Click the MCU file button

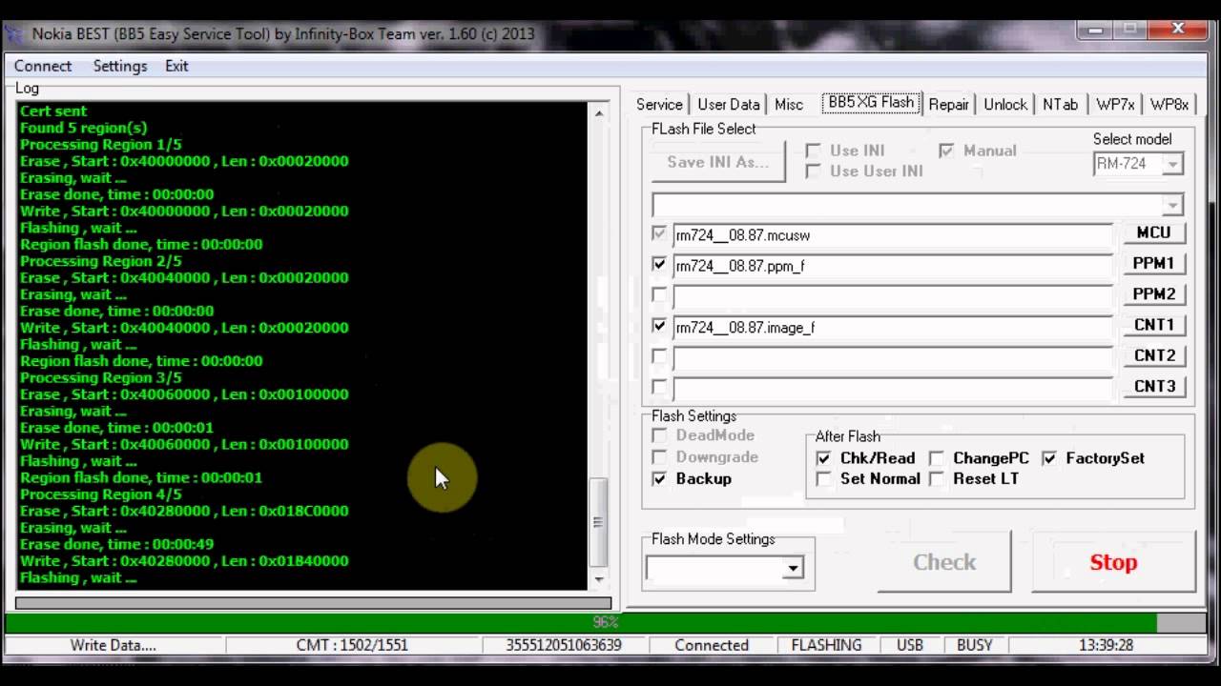click(1153, 232)
